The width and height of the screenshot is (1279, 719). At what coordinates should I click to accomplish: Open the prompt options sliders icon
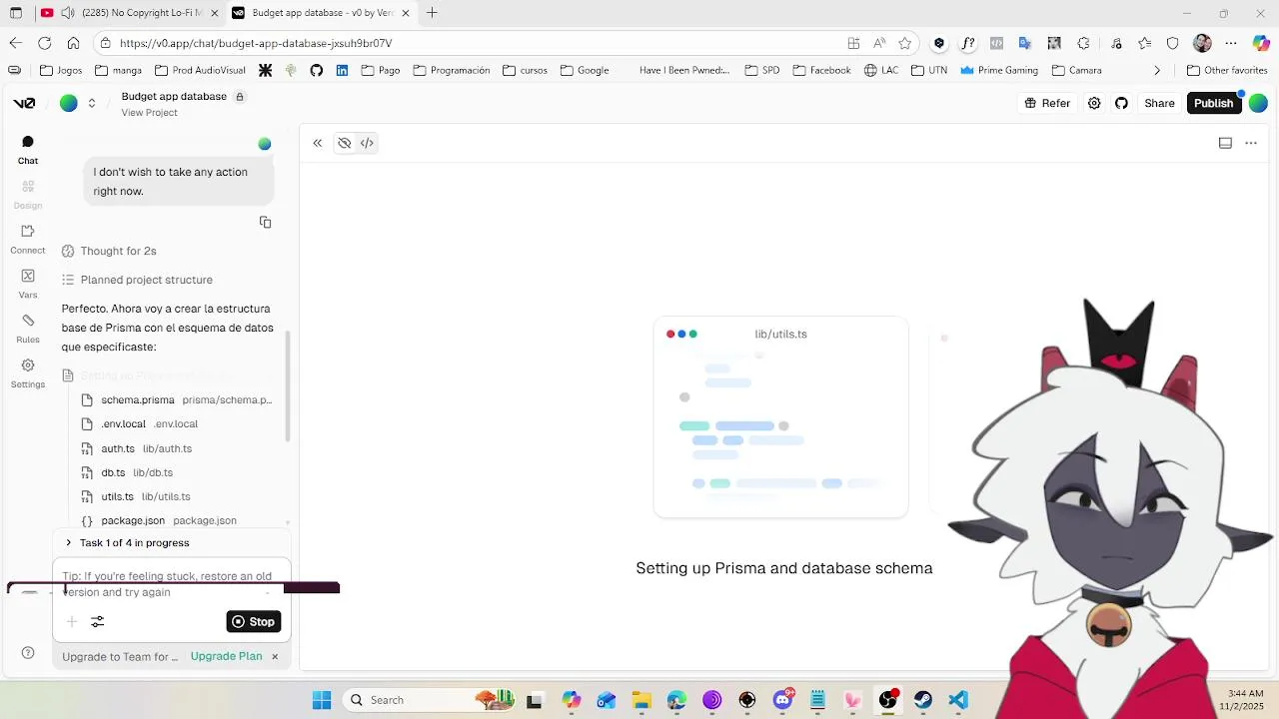98,621
